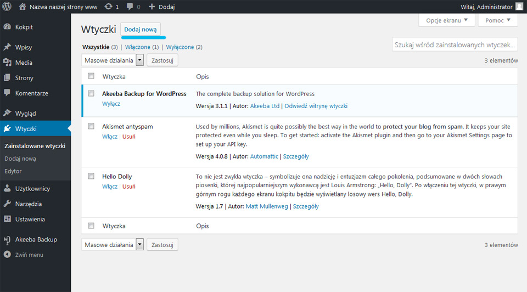The width and height of the screenshot is (527, 292).
Task: Activate Hello Dolly via Włącz
Action: tap(110, 187)
